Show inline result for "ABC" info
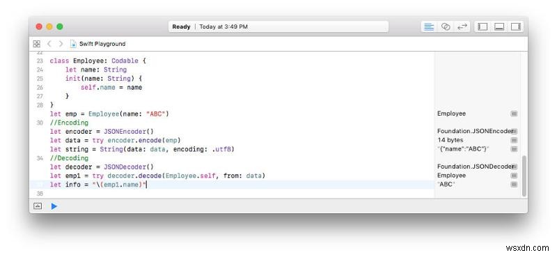Screen dimensions: 557x255 coord(514,184)
